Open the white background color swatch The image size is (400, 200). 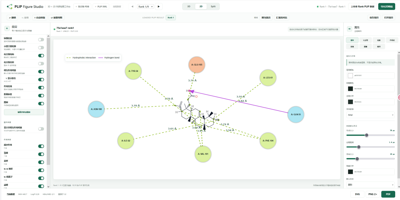[350, 76]
